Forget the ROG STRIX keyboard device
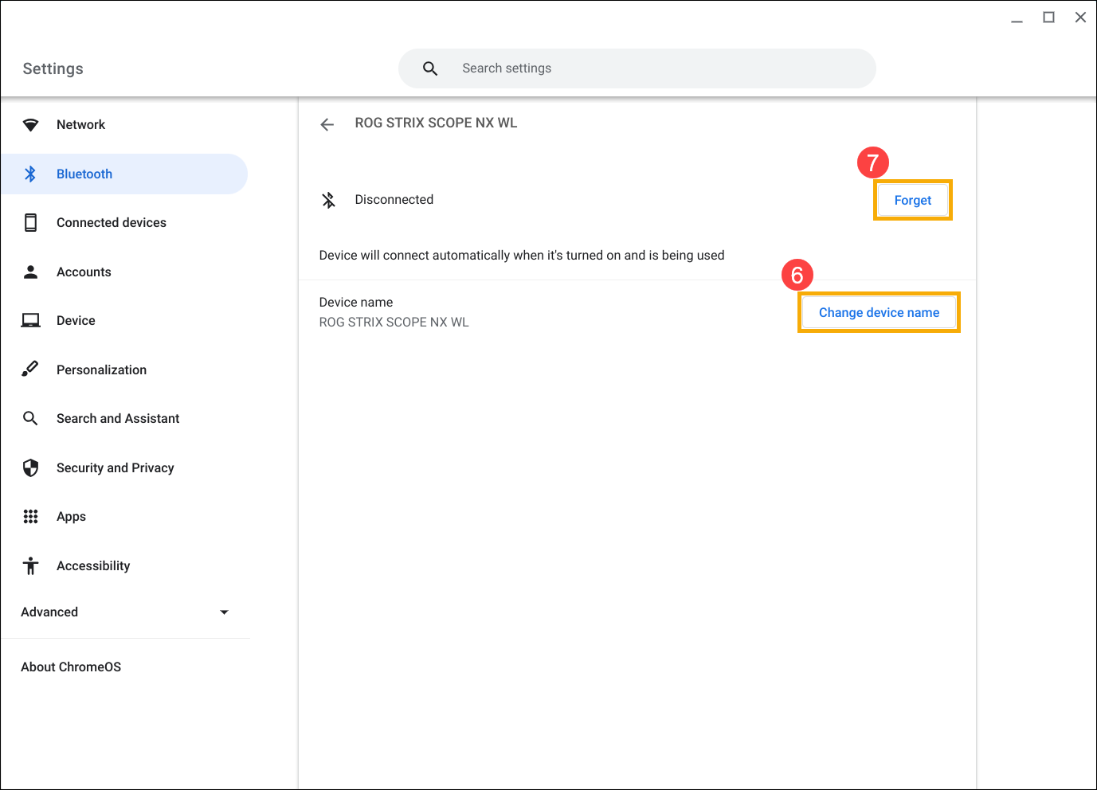 click(912, 201)
